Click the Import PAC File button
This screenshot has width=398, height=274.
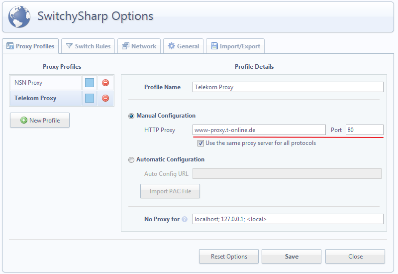(170, 191)
